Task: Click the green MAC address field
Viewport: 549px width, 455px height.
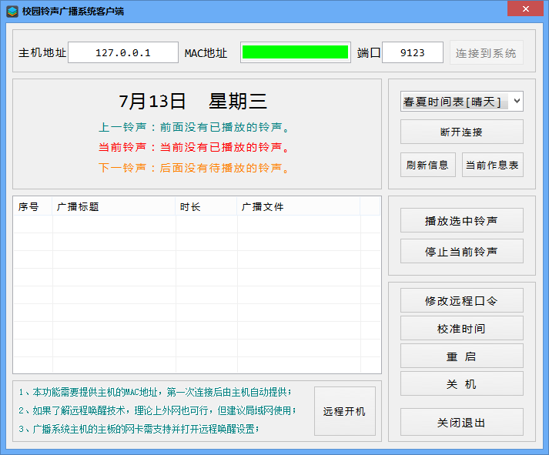Action: (295, 52)
